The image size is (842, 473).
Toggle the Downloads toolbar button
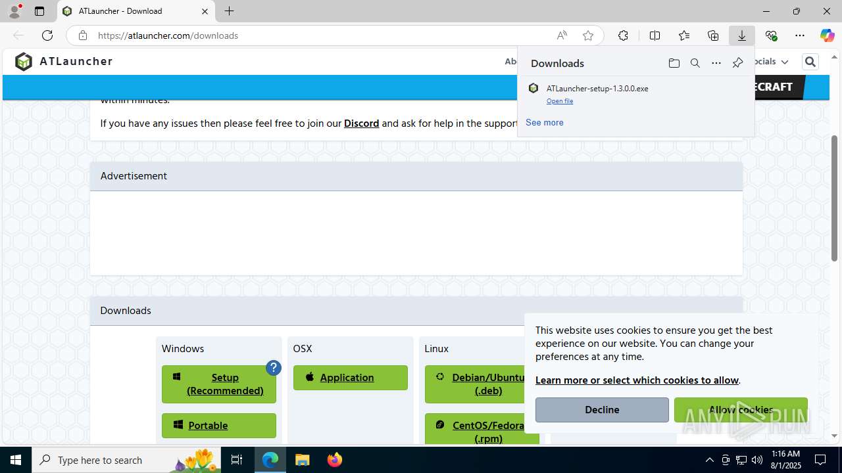(742, 35)
